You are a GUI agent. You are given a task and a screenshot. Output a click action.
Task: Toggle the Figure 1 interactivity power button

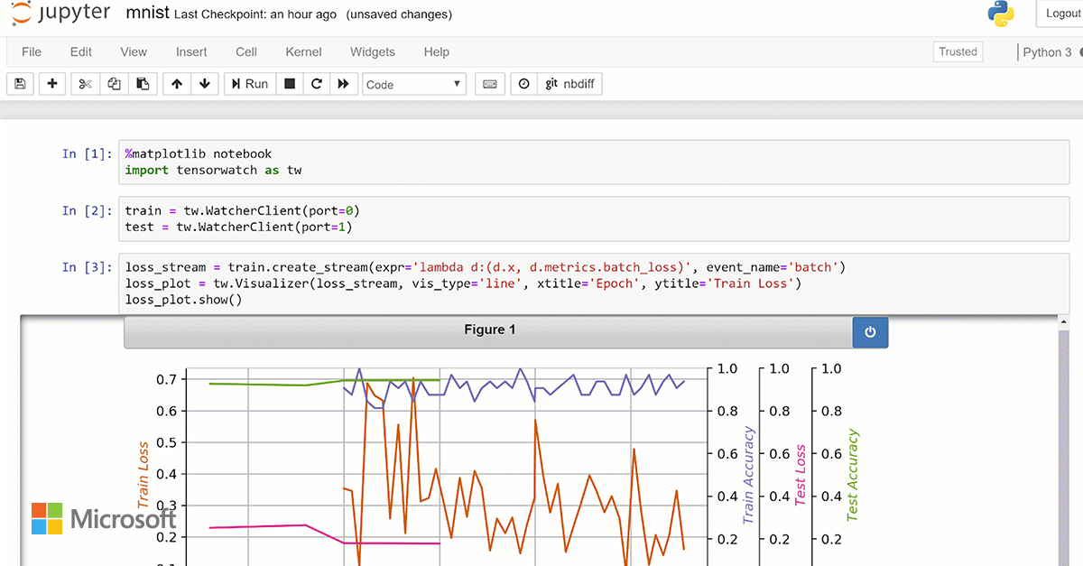[870, 331]
